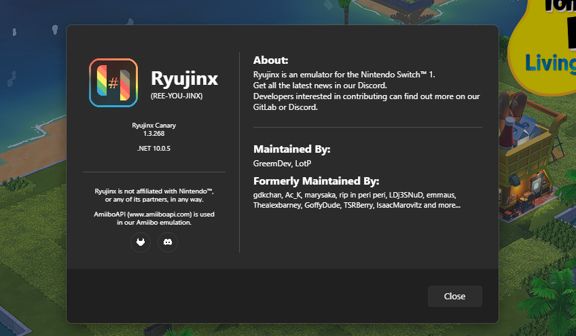Viewport: 576px width, 336px height.
Task: Click 'Get all the latest news' line
Action: (x=320, y=86)
